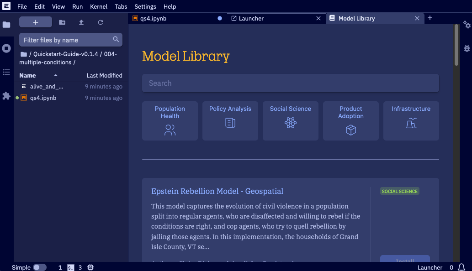Click the Model Library search field
The width and height of the screenshot is (472, 271).
point(291,83)
